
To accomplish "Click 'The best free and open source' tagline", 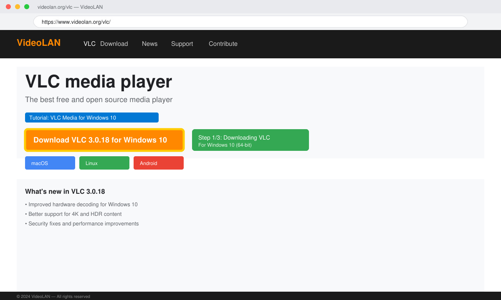I will [99, 100].
